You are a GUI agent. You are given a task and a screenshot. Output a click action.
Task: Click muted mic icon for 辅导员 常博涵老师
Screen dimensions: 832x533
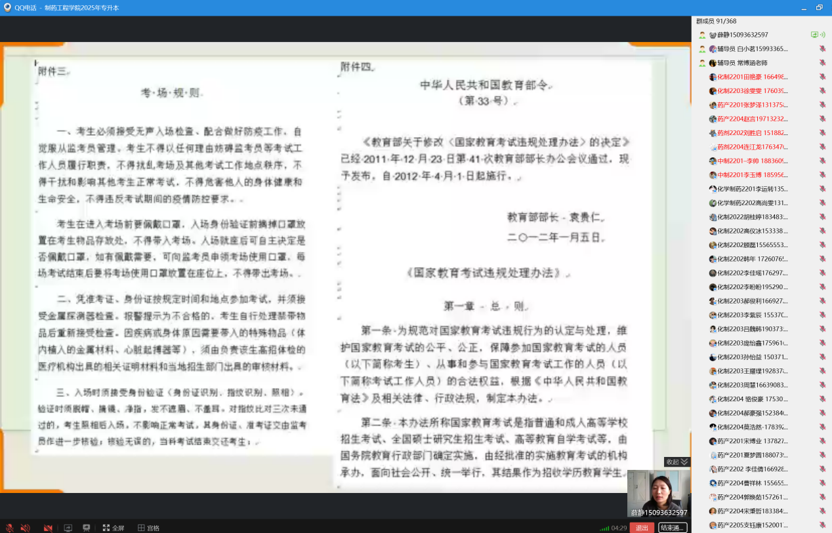(x=822, y=63)
